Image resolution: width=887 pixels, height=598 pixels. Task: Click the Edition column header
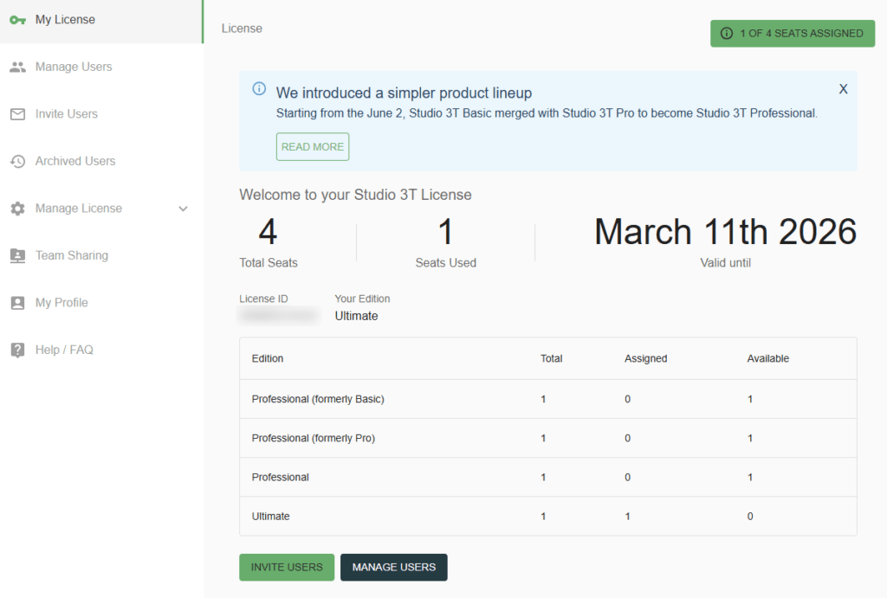pyautogui.click(x=268, y=358)
